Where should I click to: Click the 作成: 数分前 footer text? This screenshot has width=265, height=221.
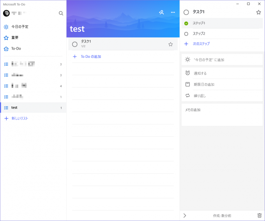pos(222,216)
